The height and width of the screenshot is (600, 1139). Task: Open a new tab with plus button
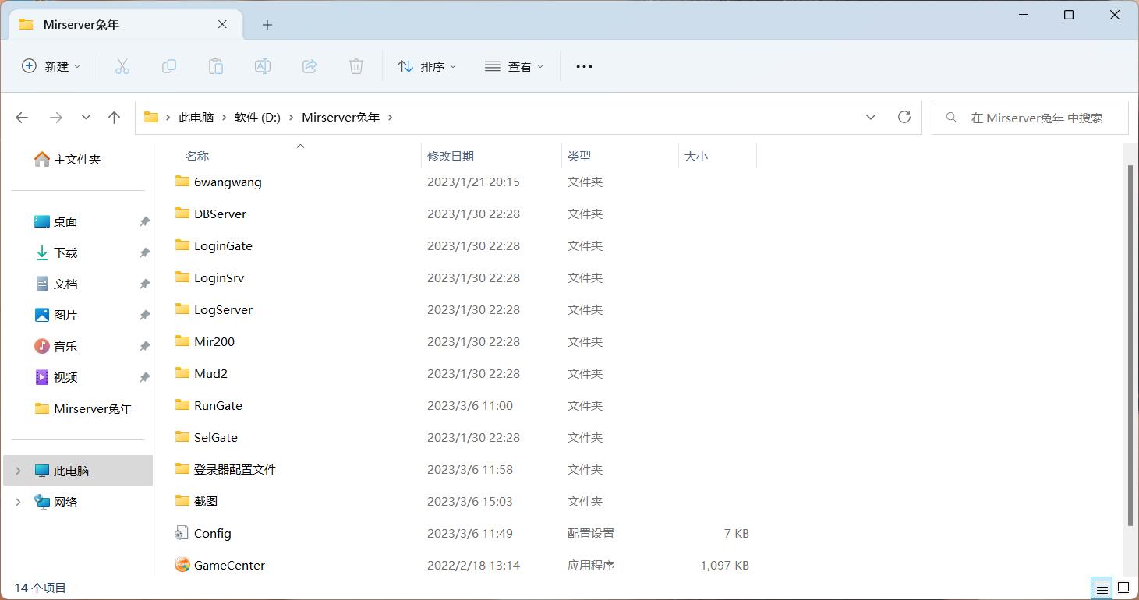267,25
